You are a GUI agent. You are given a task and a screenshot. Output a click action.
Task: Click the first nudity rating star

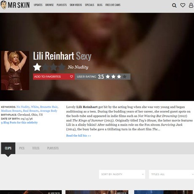[x=37, y=67]
